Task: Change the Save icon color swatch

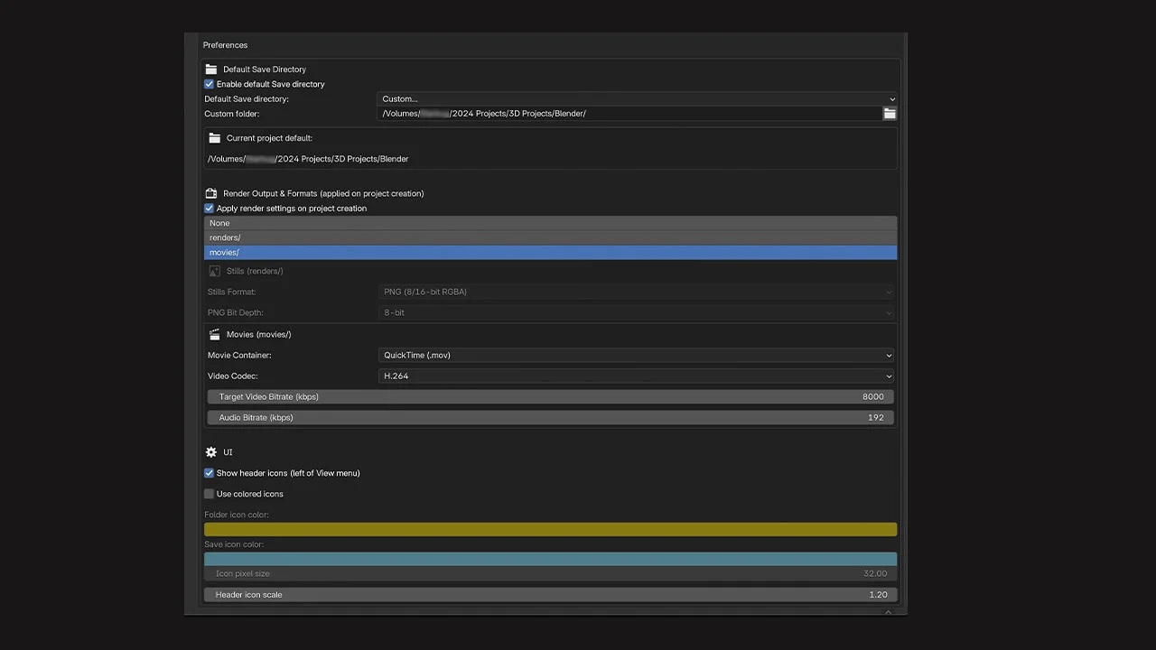Action: point(550,559)
